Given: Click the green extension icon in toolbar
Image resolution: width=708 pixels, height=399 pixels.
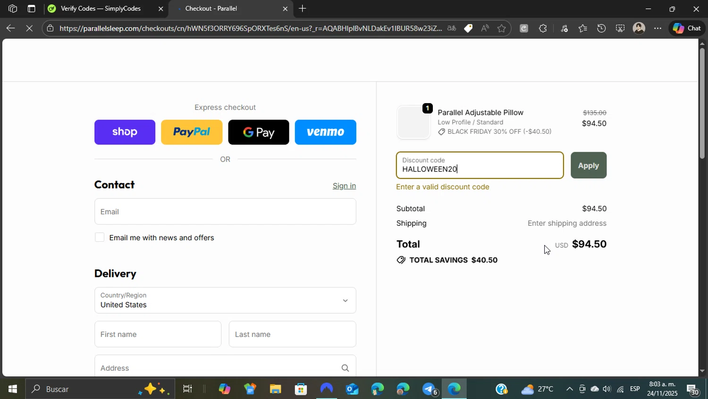Looking at the screenshot, I should click(524, 28).
